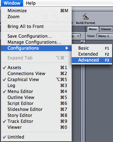Screen dimensions: 113x142
Task: Click the Build/Format hammer icon
Action: tap(85, 17)
